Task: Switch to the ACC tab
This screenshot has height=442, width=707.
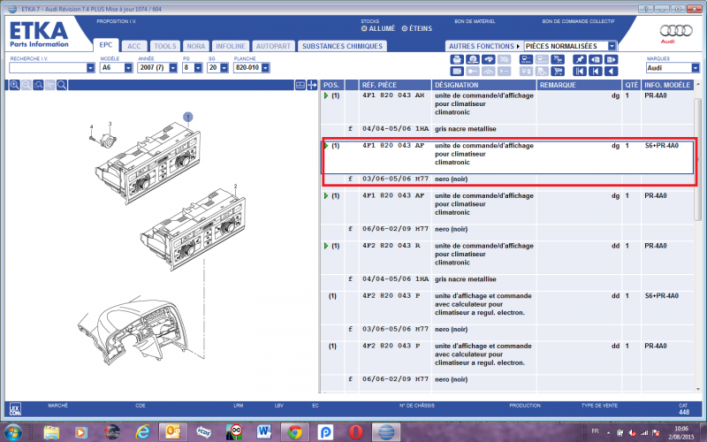Action: (x=134, y=46)
